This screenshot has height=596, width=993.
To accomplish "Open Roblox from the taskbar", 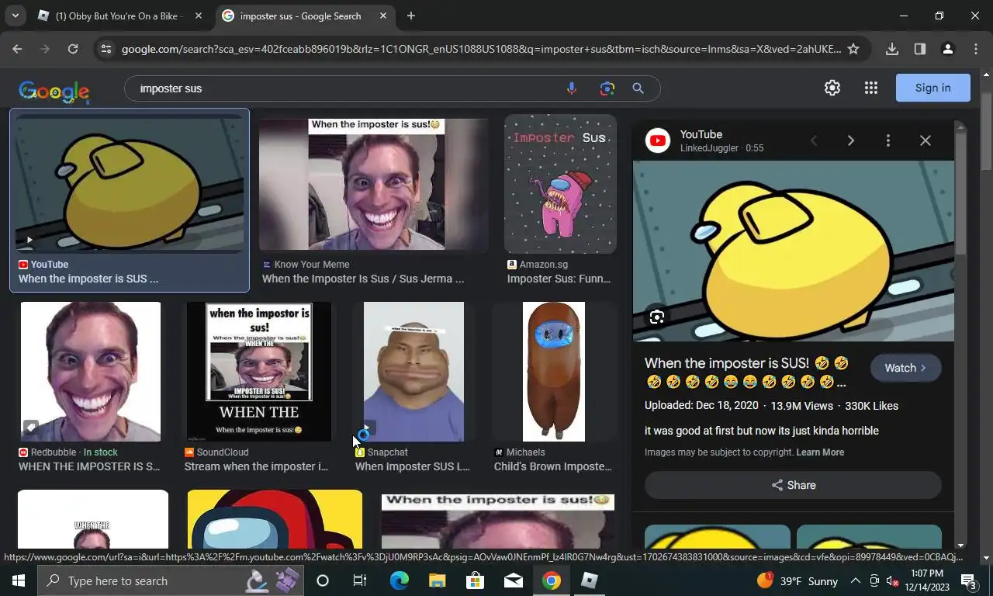I will [x=590, y=580].
